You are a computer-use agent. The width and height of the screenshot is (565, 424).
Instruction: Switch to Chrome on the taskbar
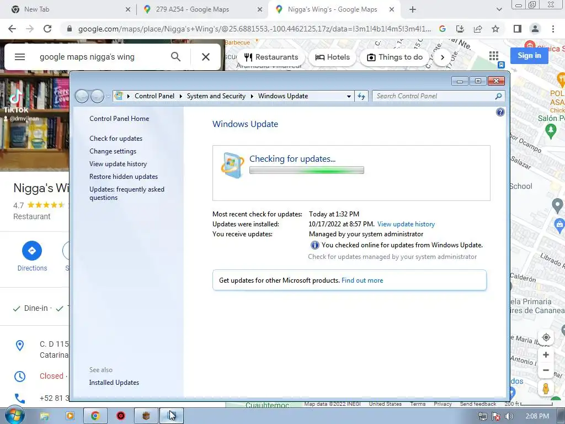[95, 416]
